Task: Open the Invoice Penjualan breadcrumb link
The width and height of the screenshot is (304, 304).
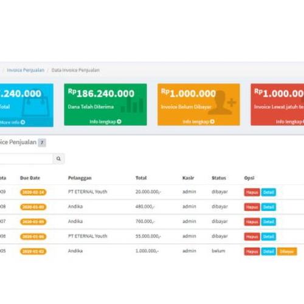Action: (x=26, y=70)
